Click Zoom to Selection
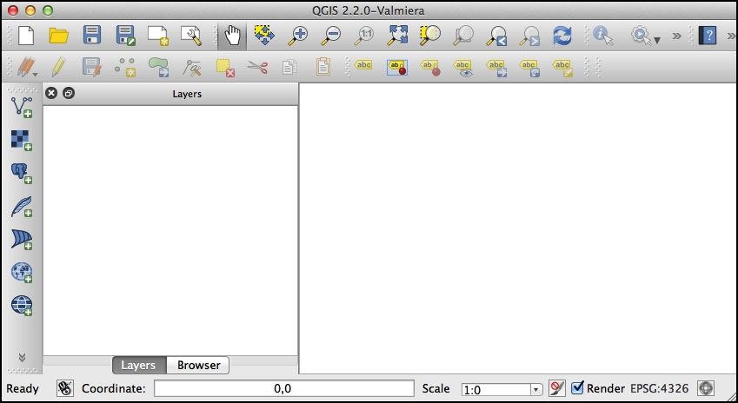This screenshot has width=738, height=403. click(430, 36)
